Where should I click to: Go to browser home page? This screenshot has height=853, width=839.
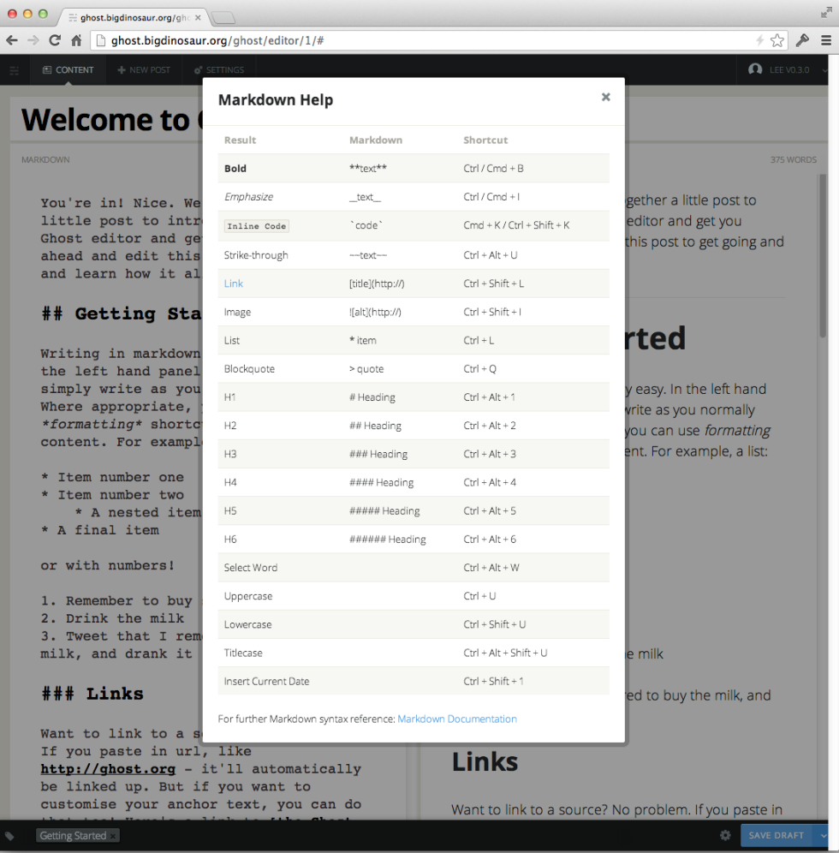75,39
